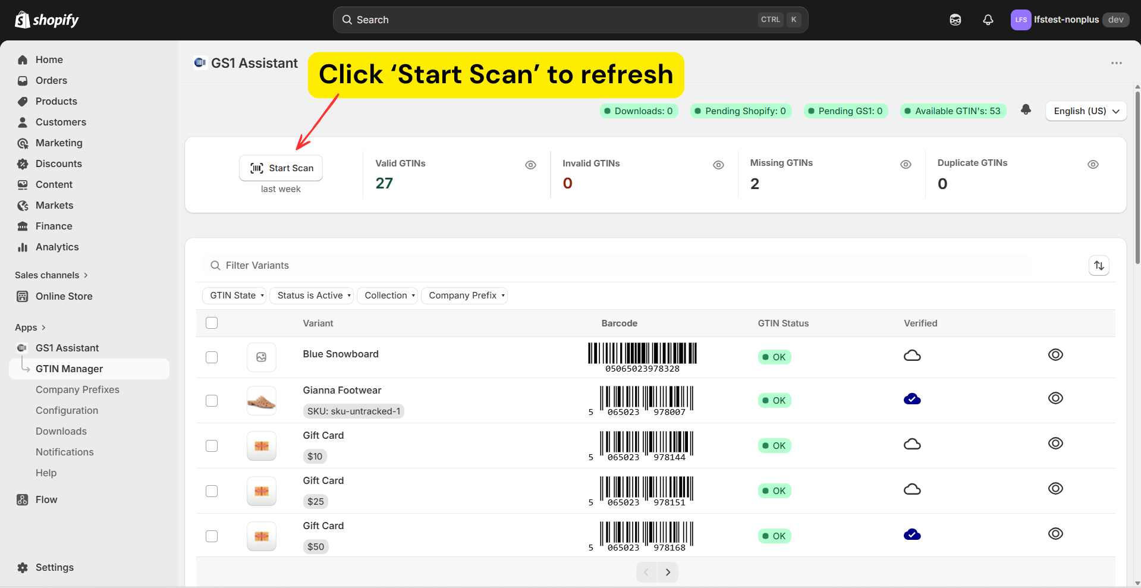Check the Gift Card $50 row checkbox
This screenshot has height=588, width=1141.
212,536
